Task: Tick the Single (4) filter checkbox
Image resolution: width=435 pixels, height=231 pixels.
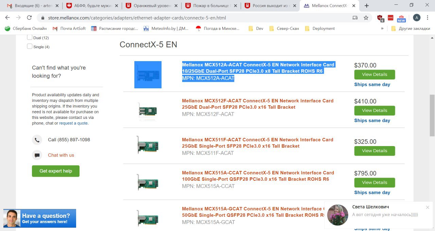Action: (30, 46)
